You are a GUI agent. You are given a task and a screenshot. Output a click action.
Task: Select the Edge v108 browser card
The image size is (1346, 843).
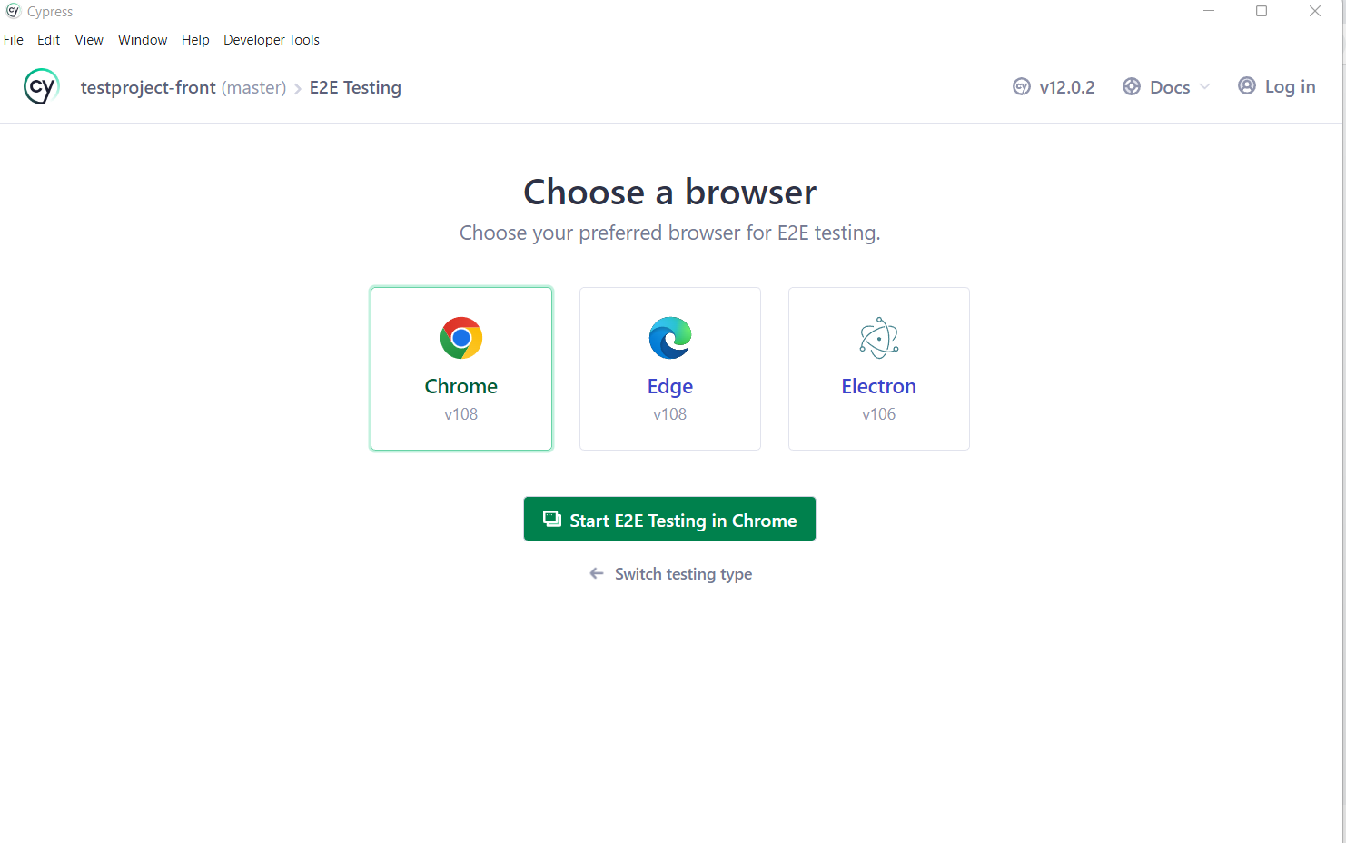click(x=669, y=368)
